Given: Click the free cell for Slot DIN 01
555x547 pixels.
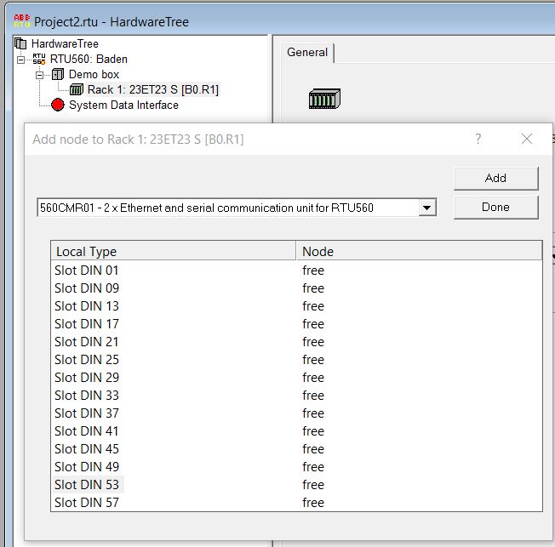Looking at the screenshot, I should (x=313, y=271).
